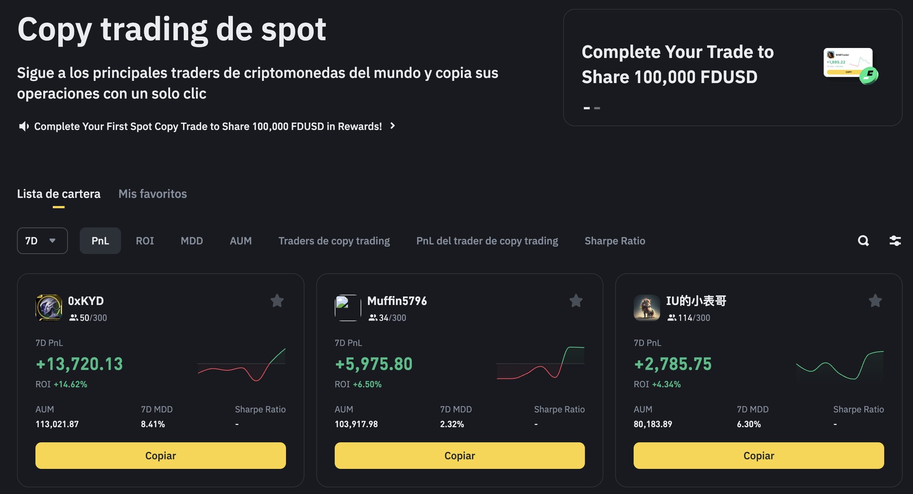The height and width of the screenshot is (494, 913).
Task: Click the megaphone announcement icon
Action: tap(24, 126)
